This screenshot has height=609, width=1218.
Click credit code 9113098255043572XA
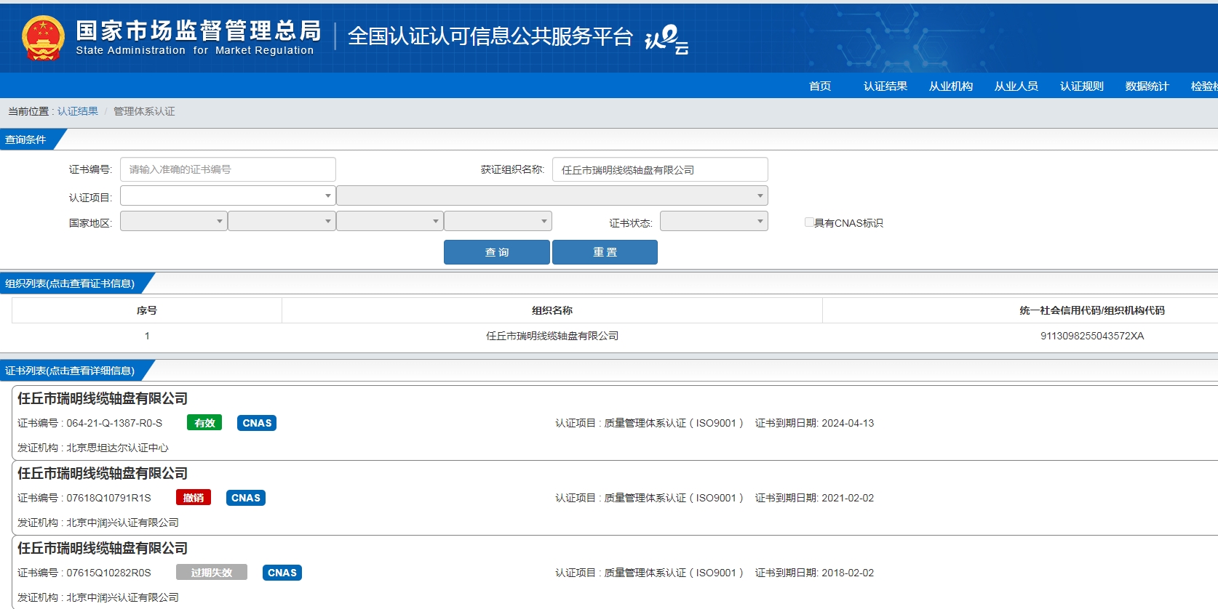(x=1092, y=336)
